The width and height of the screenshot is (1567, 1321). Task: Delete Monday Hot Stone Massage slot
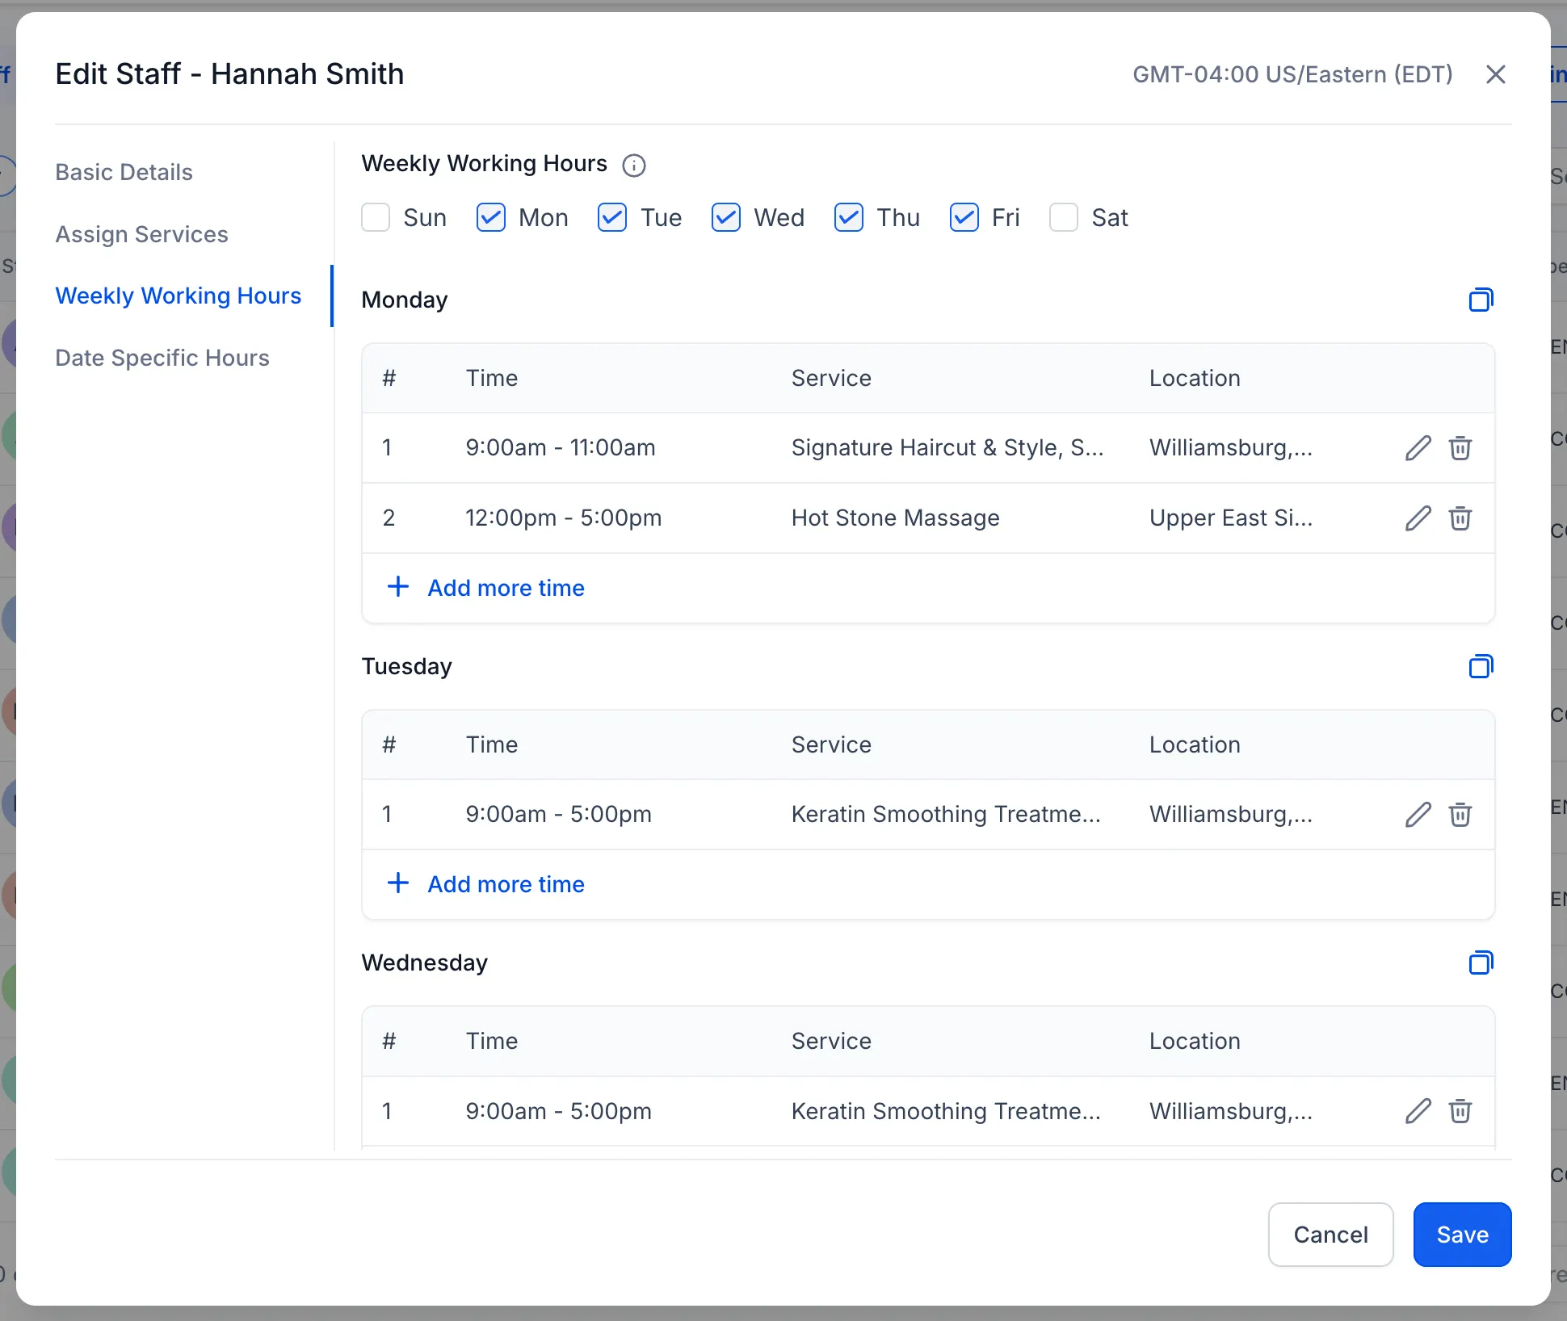pyautogui.click(x=1460, y=518)
